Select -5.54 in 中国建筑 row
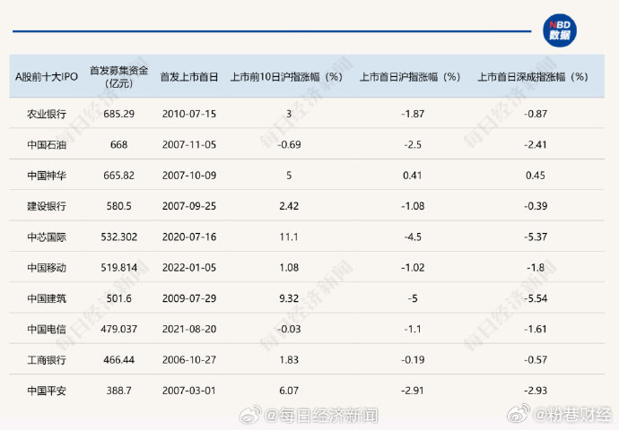Image resolution: width=619 pixels, height=430 pixels. tap(536, 298)
